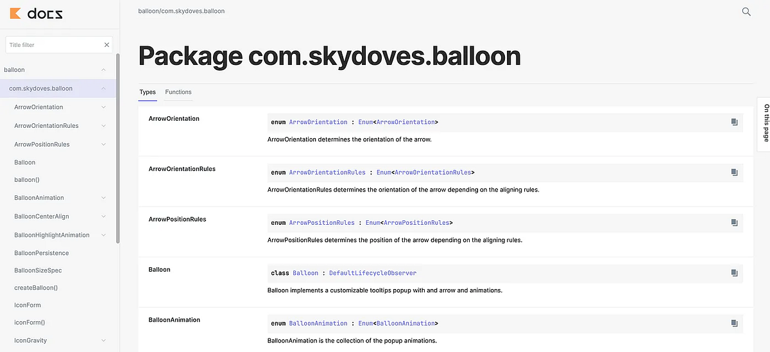Screen dimensions: 770x352
Task: Expand BalloonCenterAlign sidebar entry
Action: pos(103,216)
